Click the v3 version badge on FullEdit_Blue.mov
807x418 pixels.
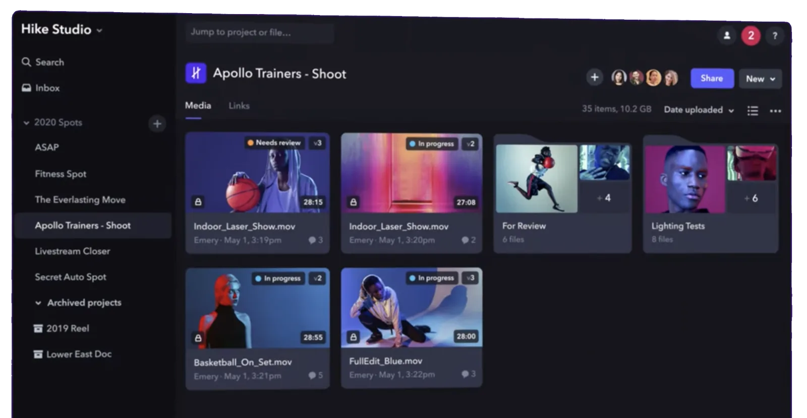pyautogui.click(x=470, y=277)
